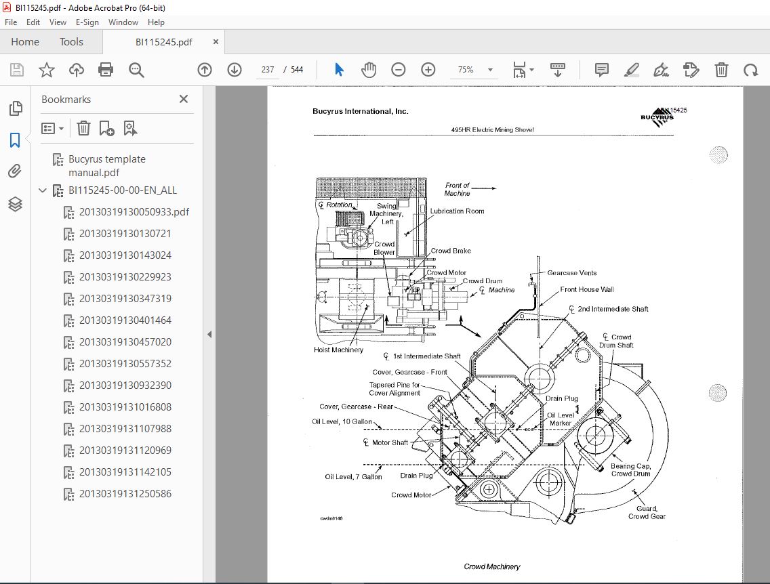Switch to the Home tab
Screen dimensions: 770x584
click(25, 42)
